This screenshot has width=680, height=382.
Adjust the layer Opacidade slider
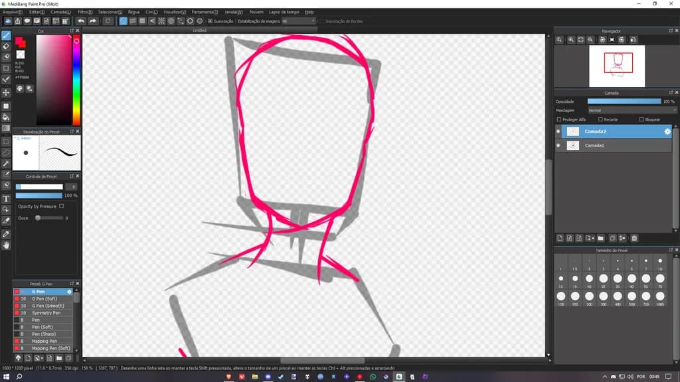pyautogui.click(x=624, y=101)
